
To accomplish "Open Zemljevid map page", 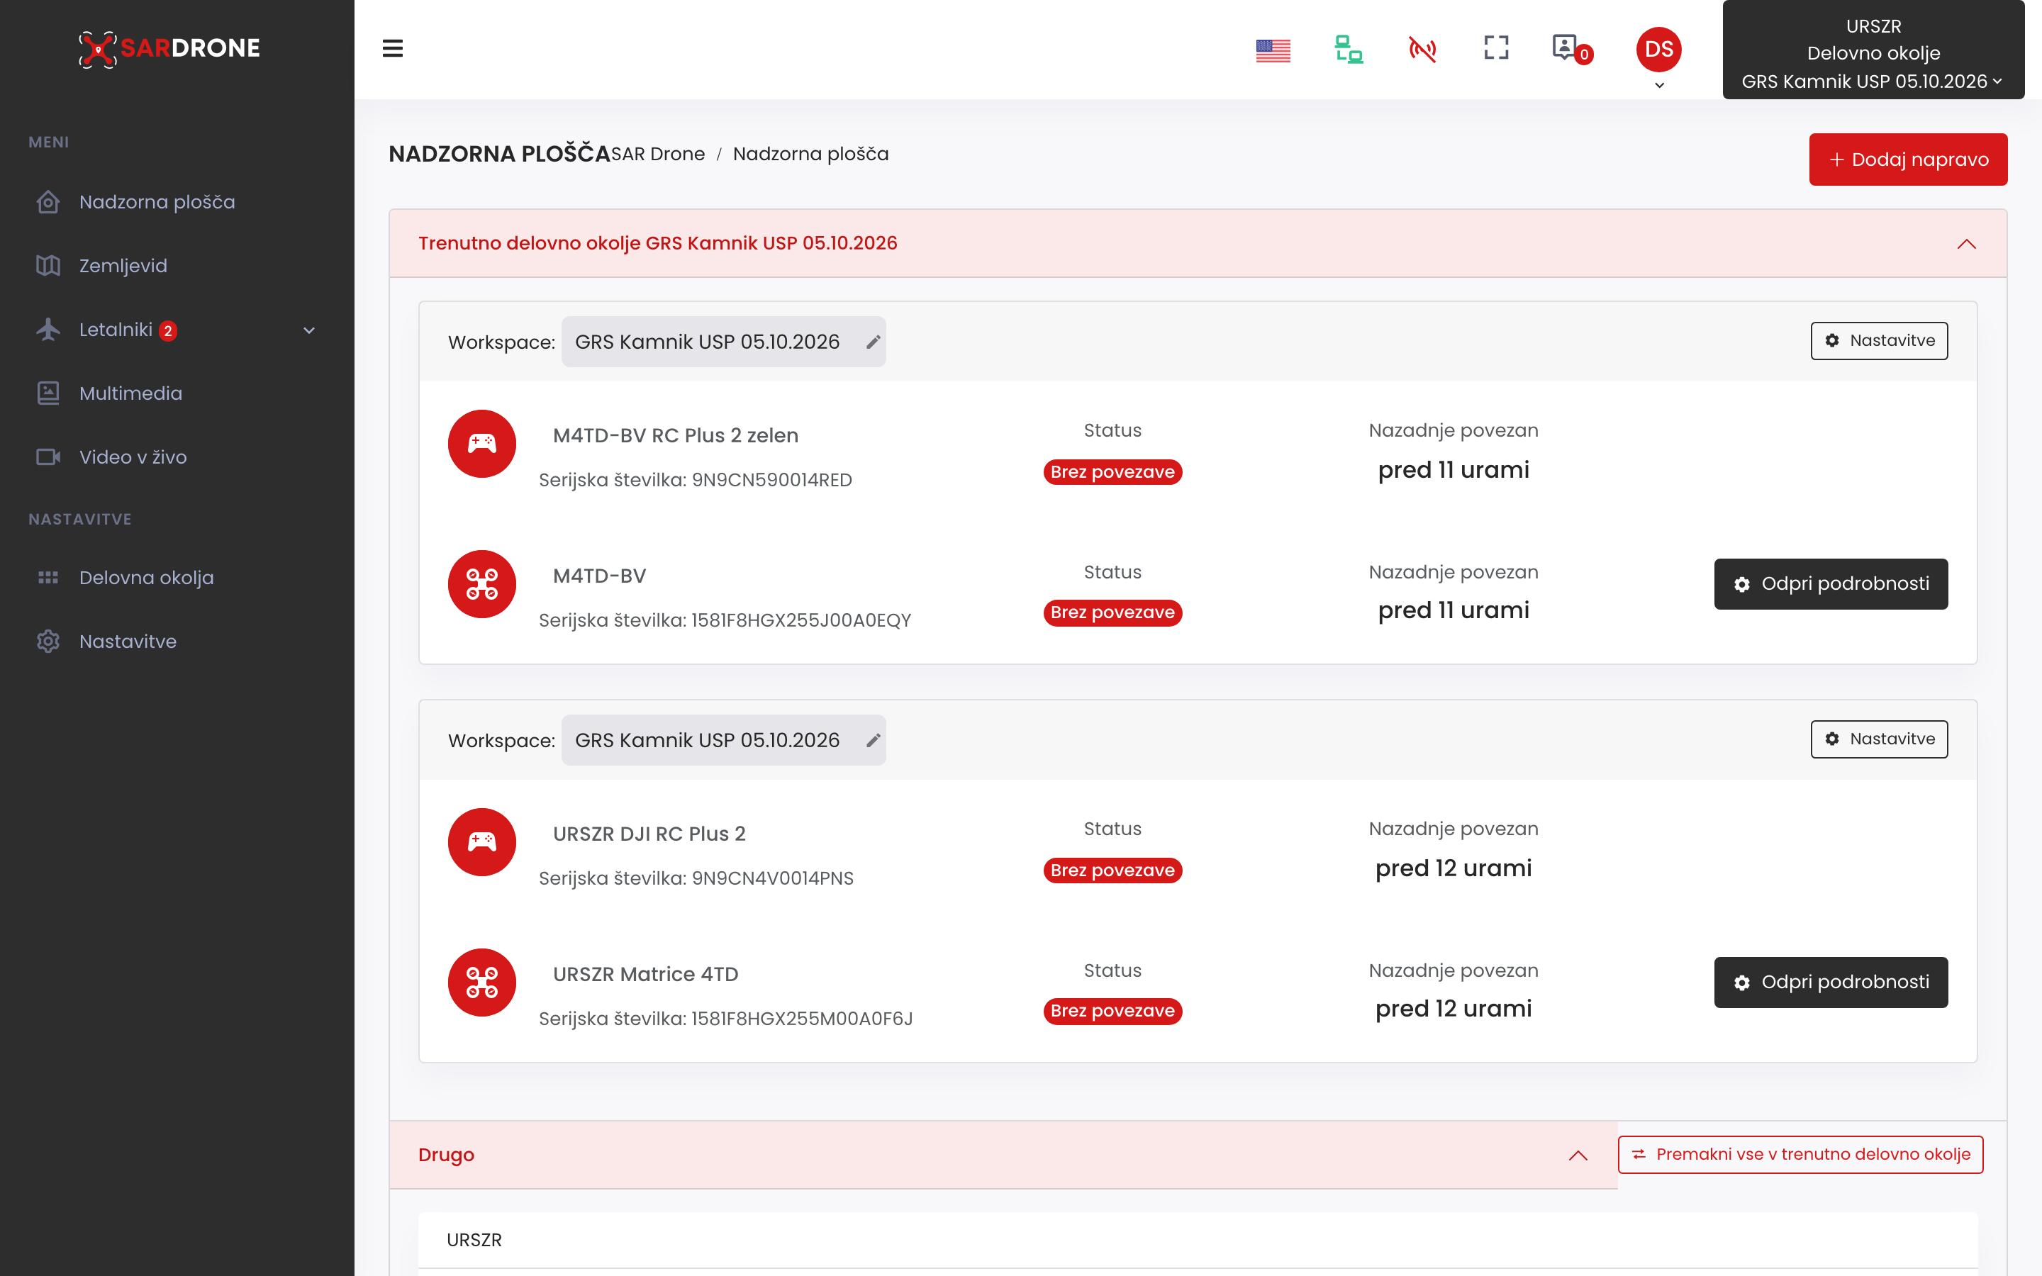I will [x=123, y=266].
